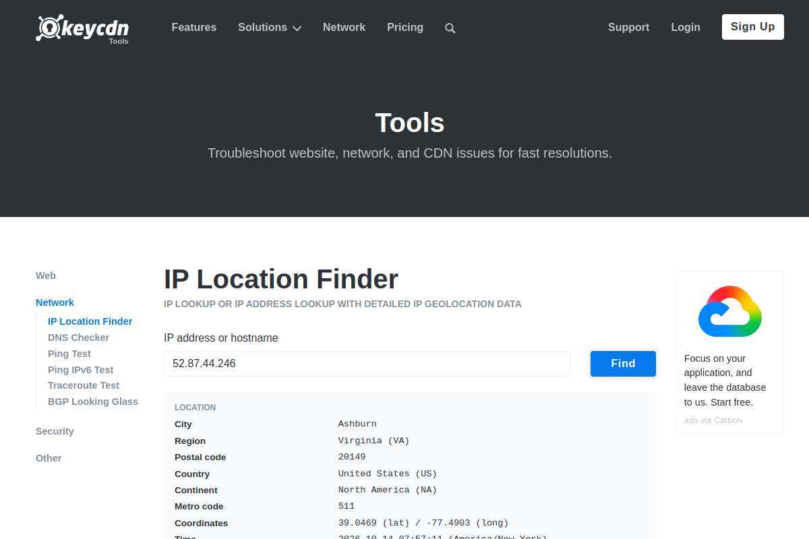Expand the Solutions dropdown menu
This screenshot has height=539, width=809.
(270, 28)
